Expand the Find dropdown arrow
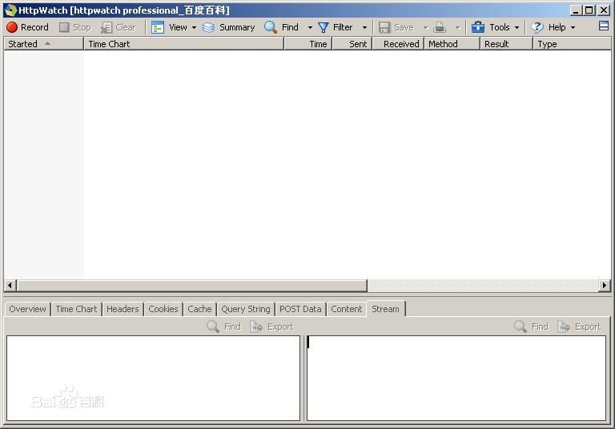 (310, 27)
